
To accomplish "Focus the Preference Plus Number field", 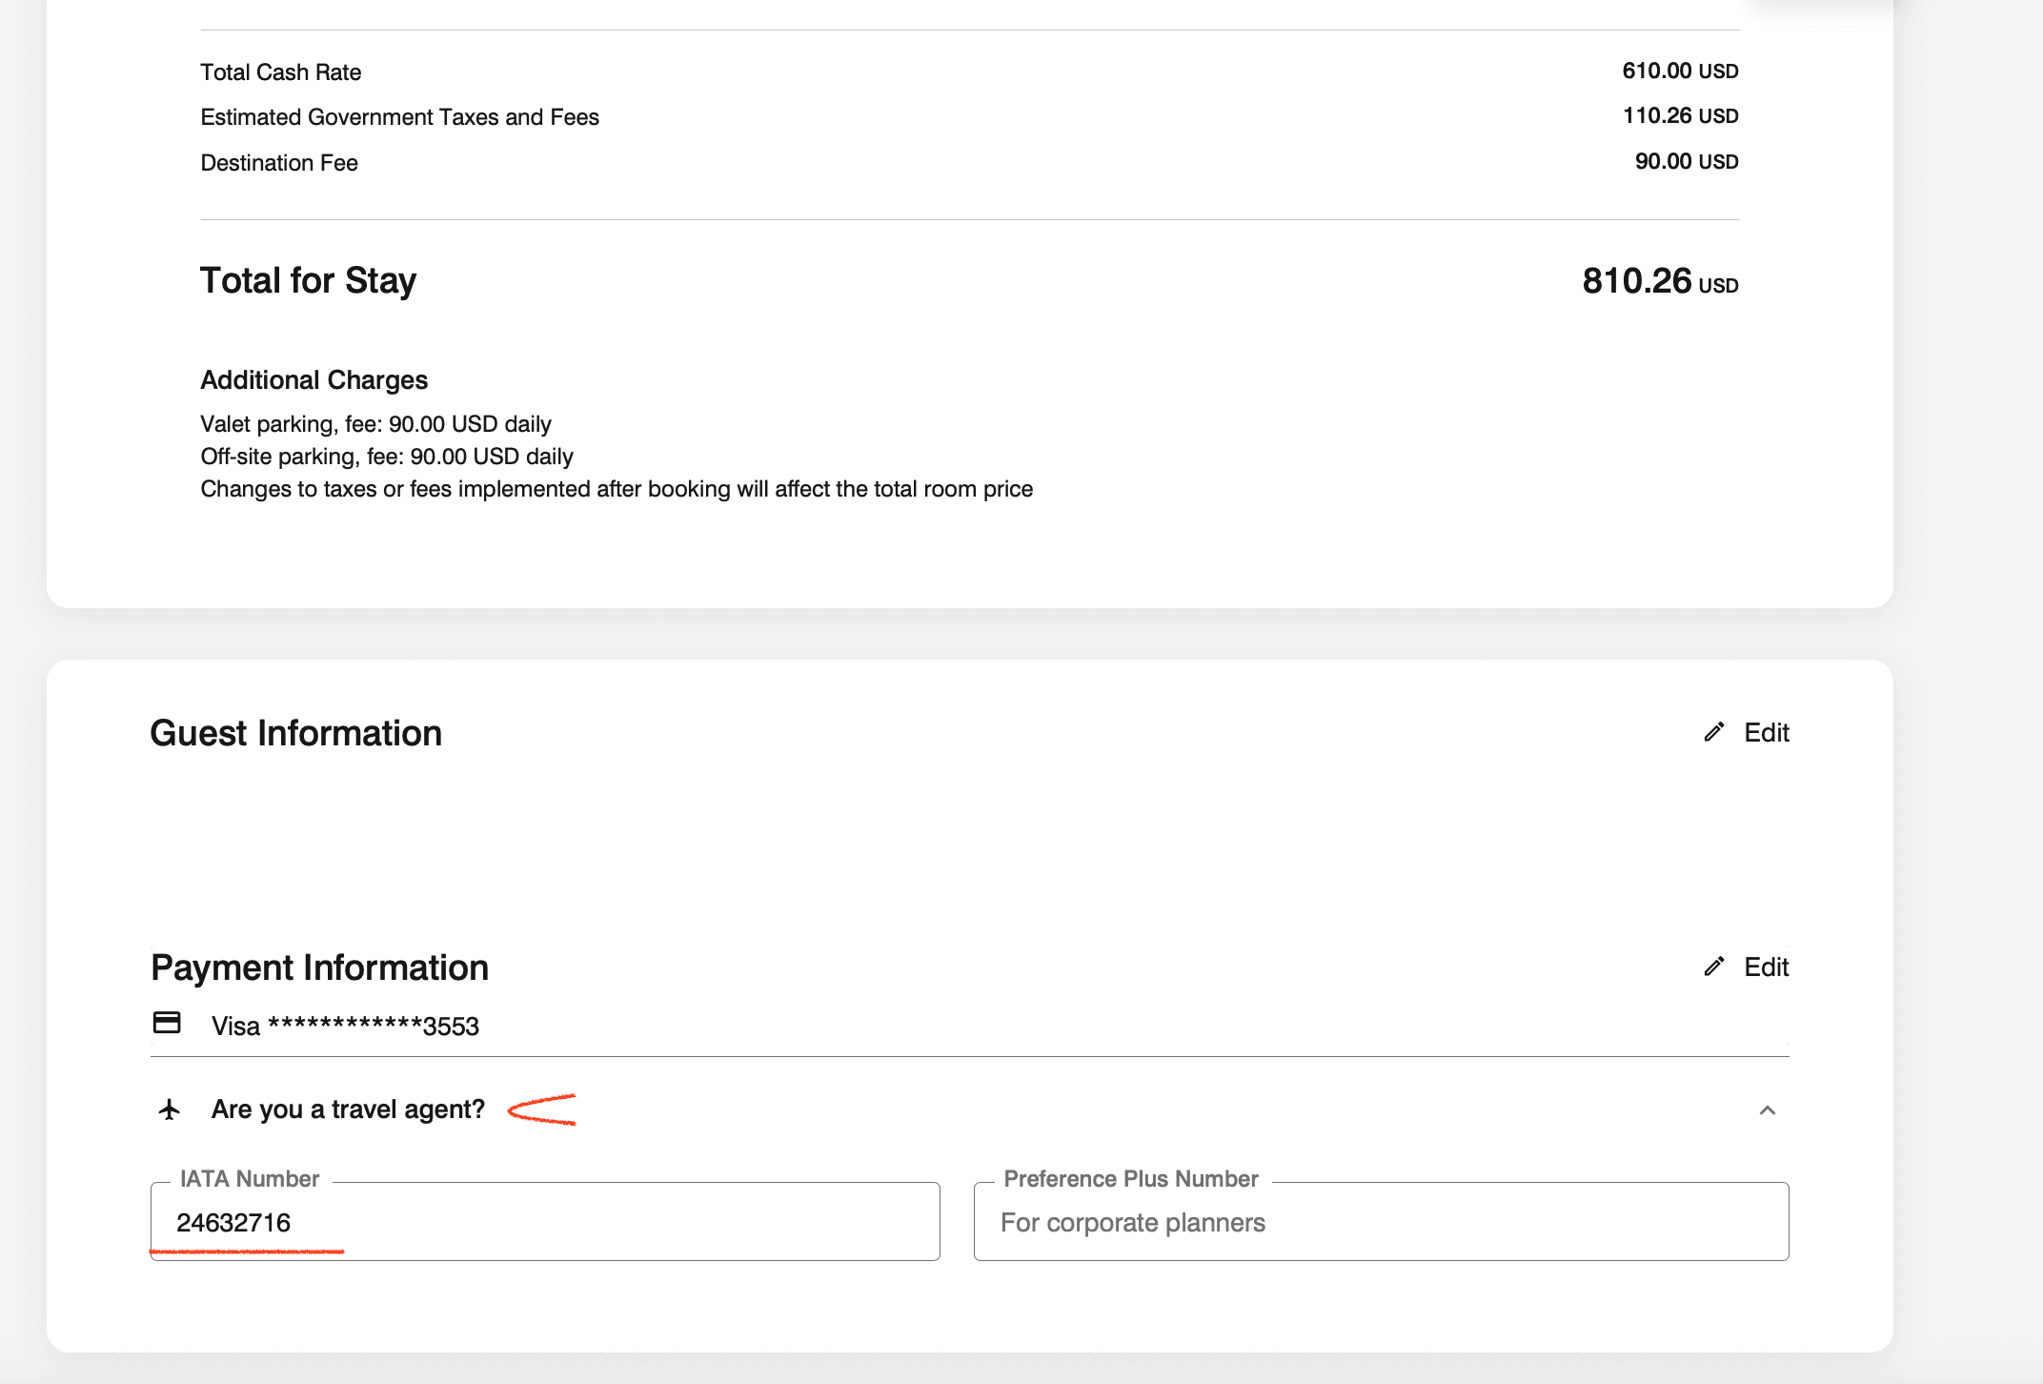I will 1381,1222.
